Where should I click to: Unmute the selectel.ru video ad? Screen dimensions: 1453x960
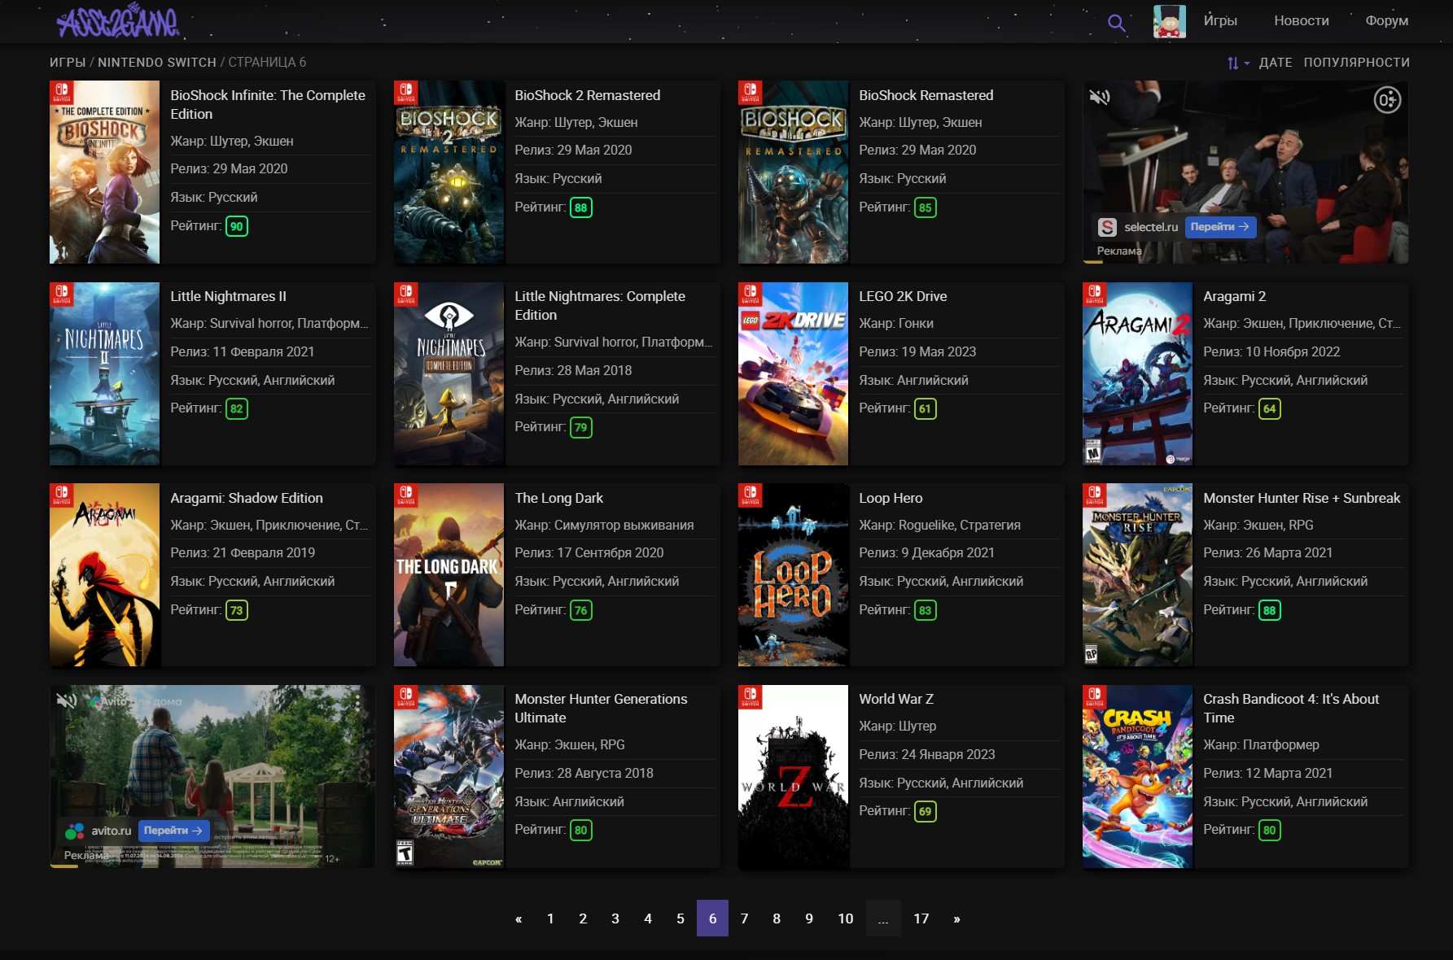(x=1100, y=98)
